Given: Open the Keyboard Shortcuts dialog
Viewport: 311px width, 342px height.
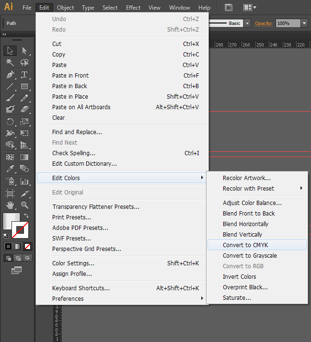Looking at the screenshot, I should [x=81, y=288].
